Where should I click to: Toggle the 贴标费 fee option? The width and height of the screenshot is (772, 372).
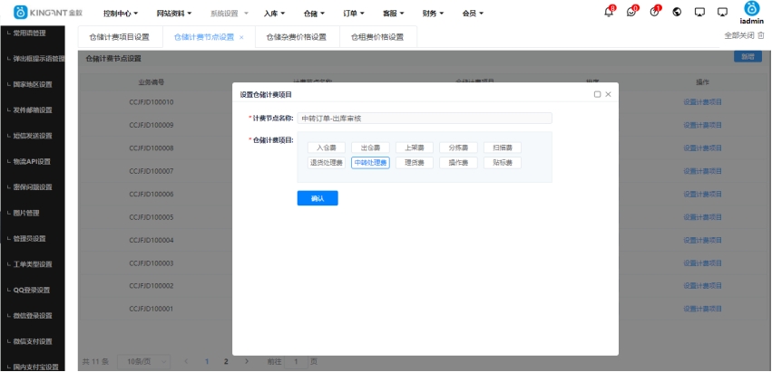(502, 163)
